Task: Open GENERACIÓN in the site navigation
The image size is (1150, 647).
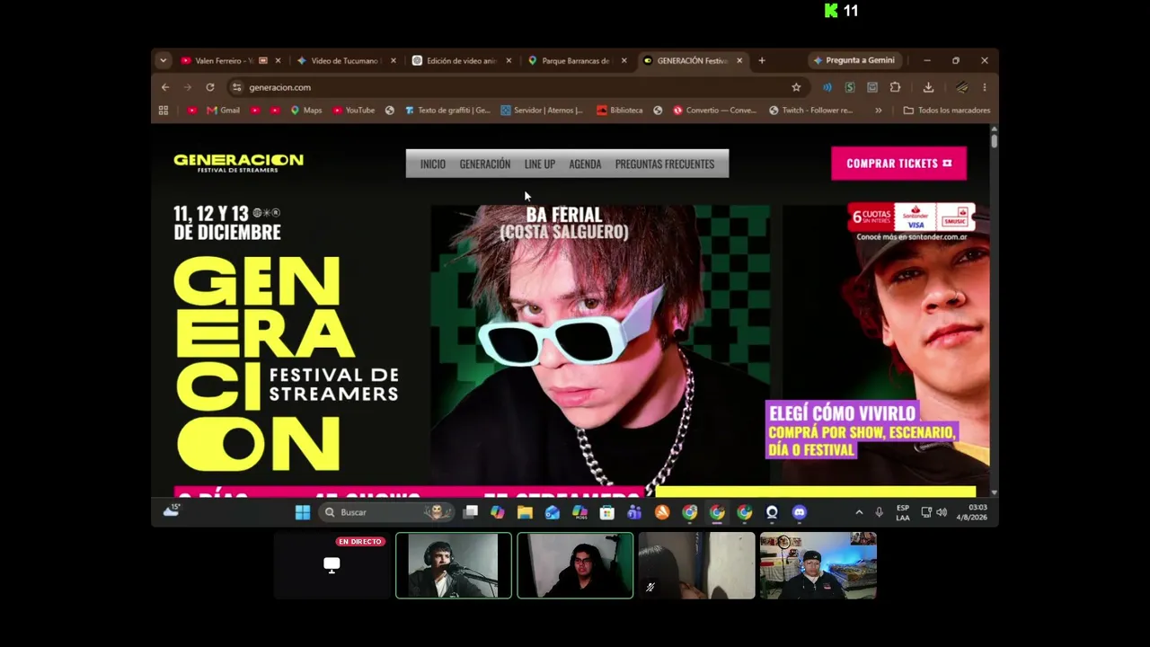Action: coord(485,164)
